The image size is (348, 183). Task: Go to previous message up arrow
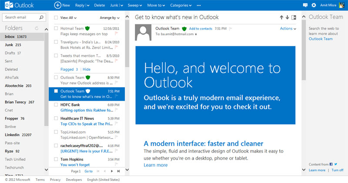[x=281, y=17]
